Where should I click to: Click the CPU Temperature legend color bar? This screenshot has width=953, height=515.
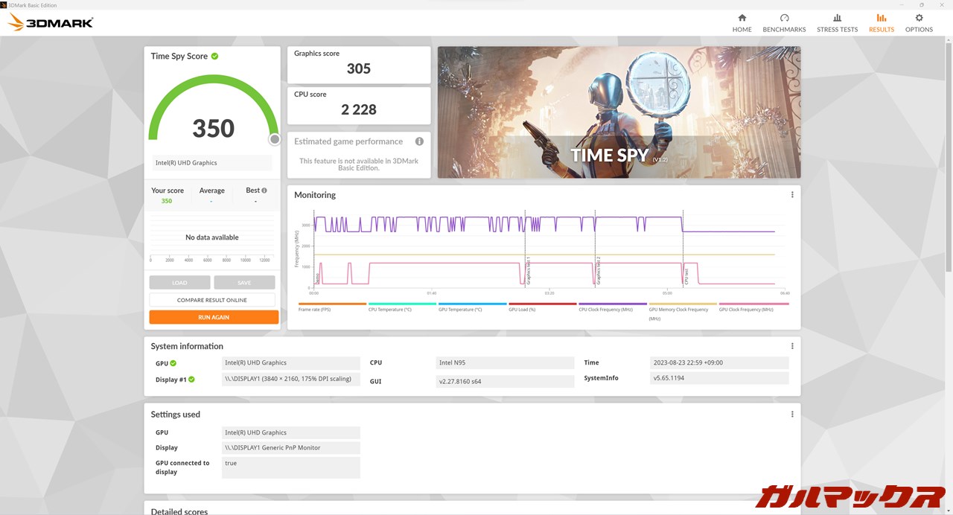(x=402, y=304)
